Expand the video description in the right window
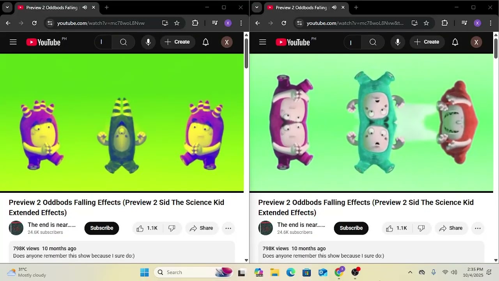Screen dimensions: 499x281 (372, 252)
